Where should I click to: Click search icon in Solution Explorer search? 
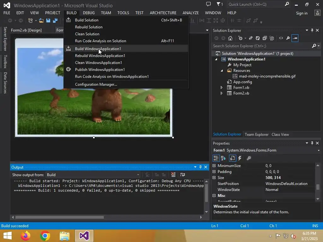[x=314, y=46]
